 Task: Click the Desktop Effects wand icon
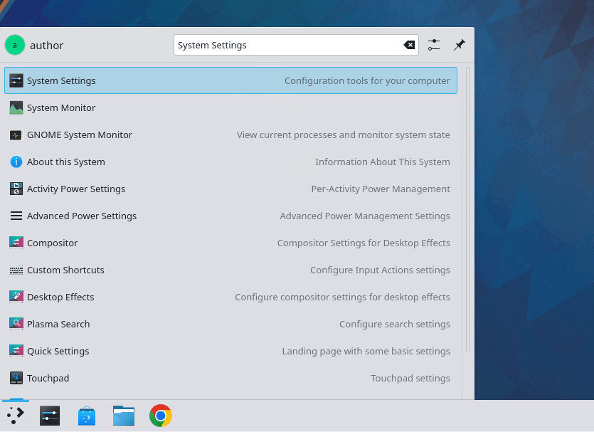point(16,297)
